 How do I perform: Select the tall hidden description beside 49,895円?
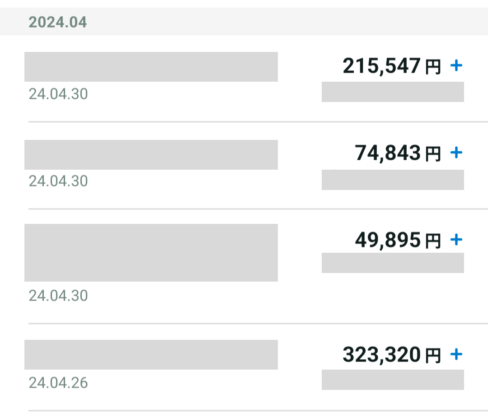[151, 253]
